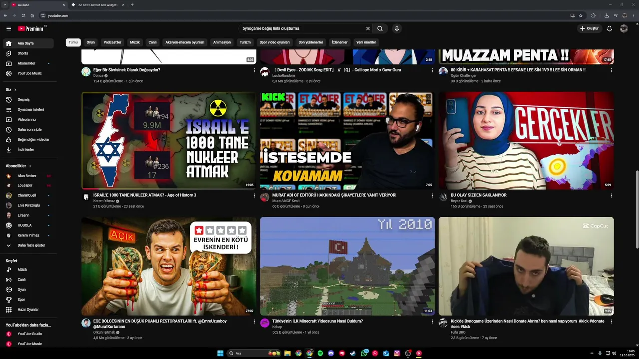Start voice search with the microphone
The width and height of the screenshot is (639, 359).
pos(397,29)
